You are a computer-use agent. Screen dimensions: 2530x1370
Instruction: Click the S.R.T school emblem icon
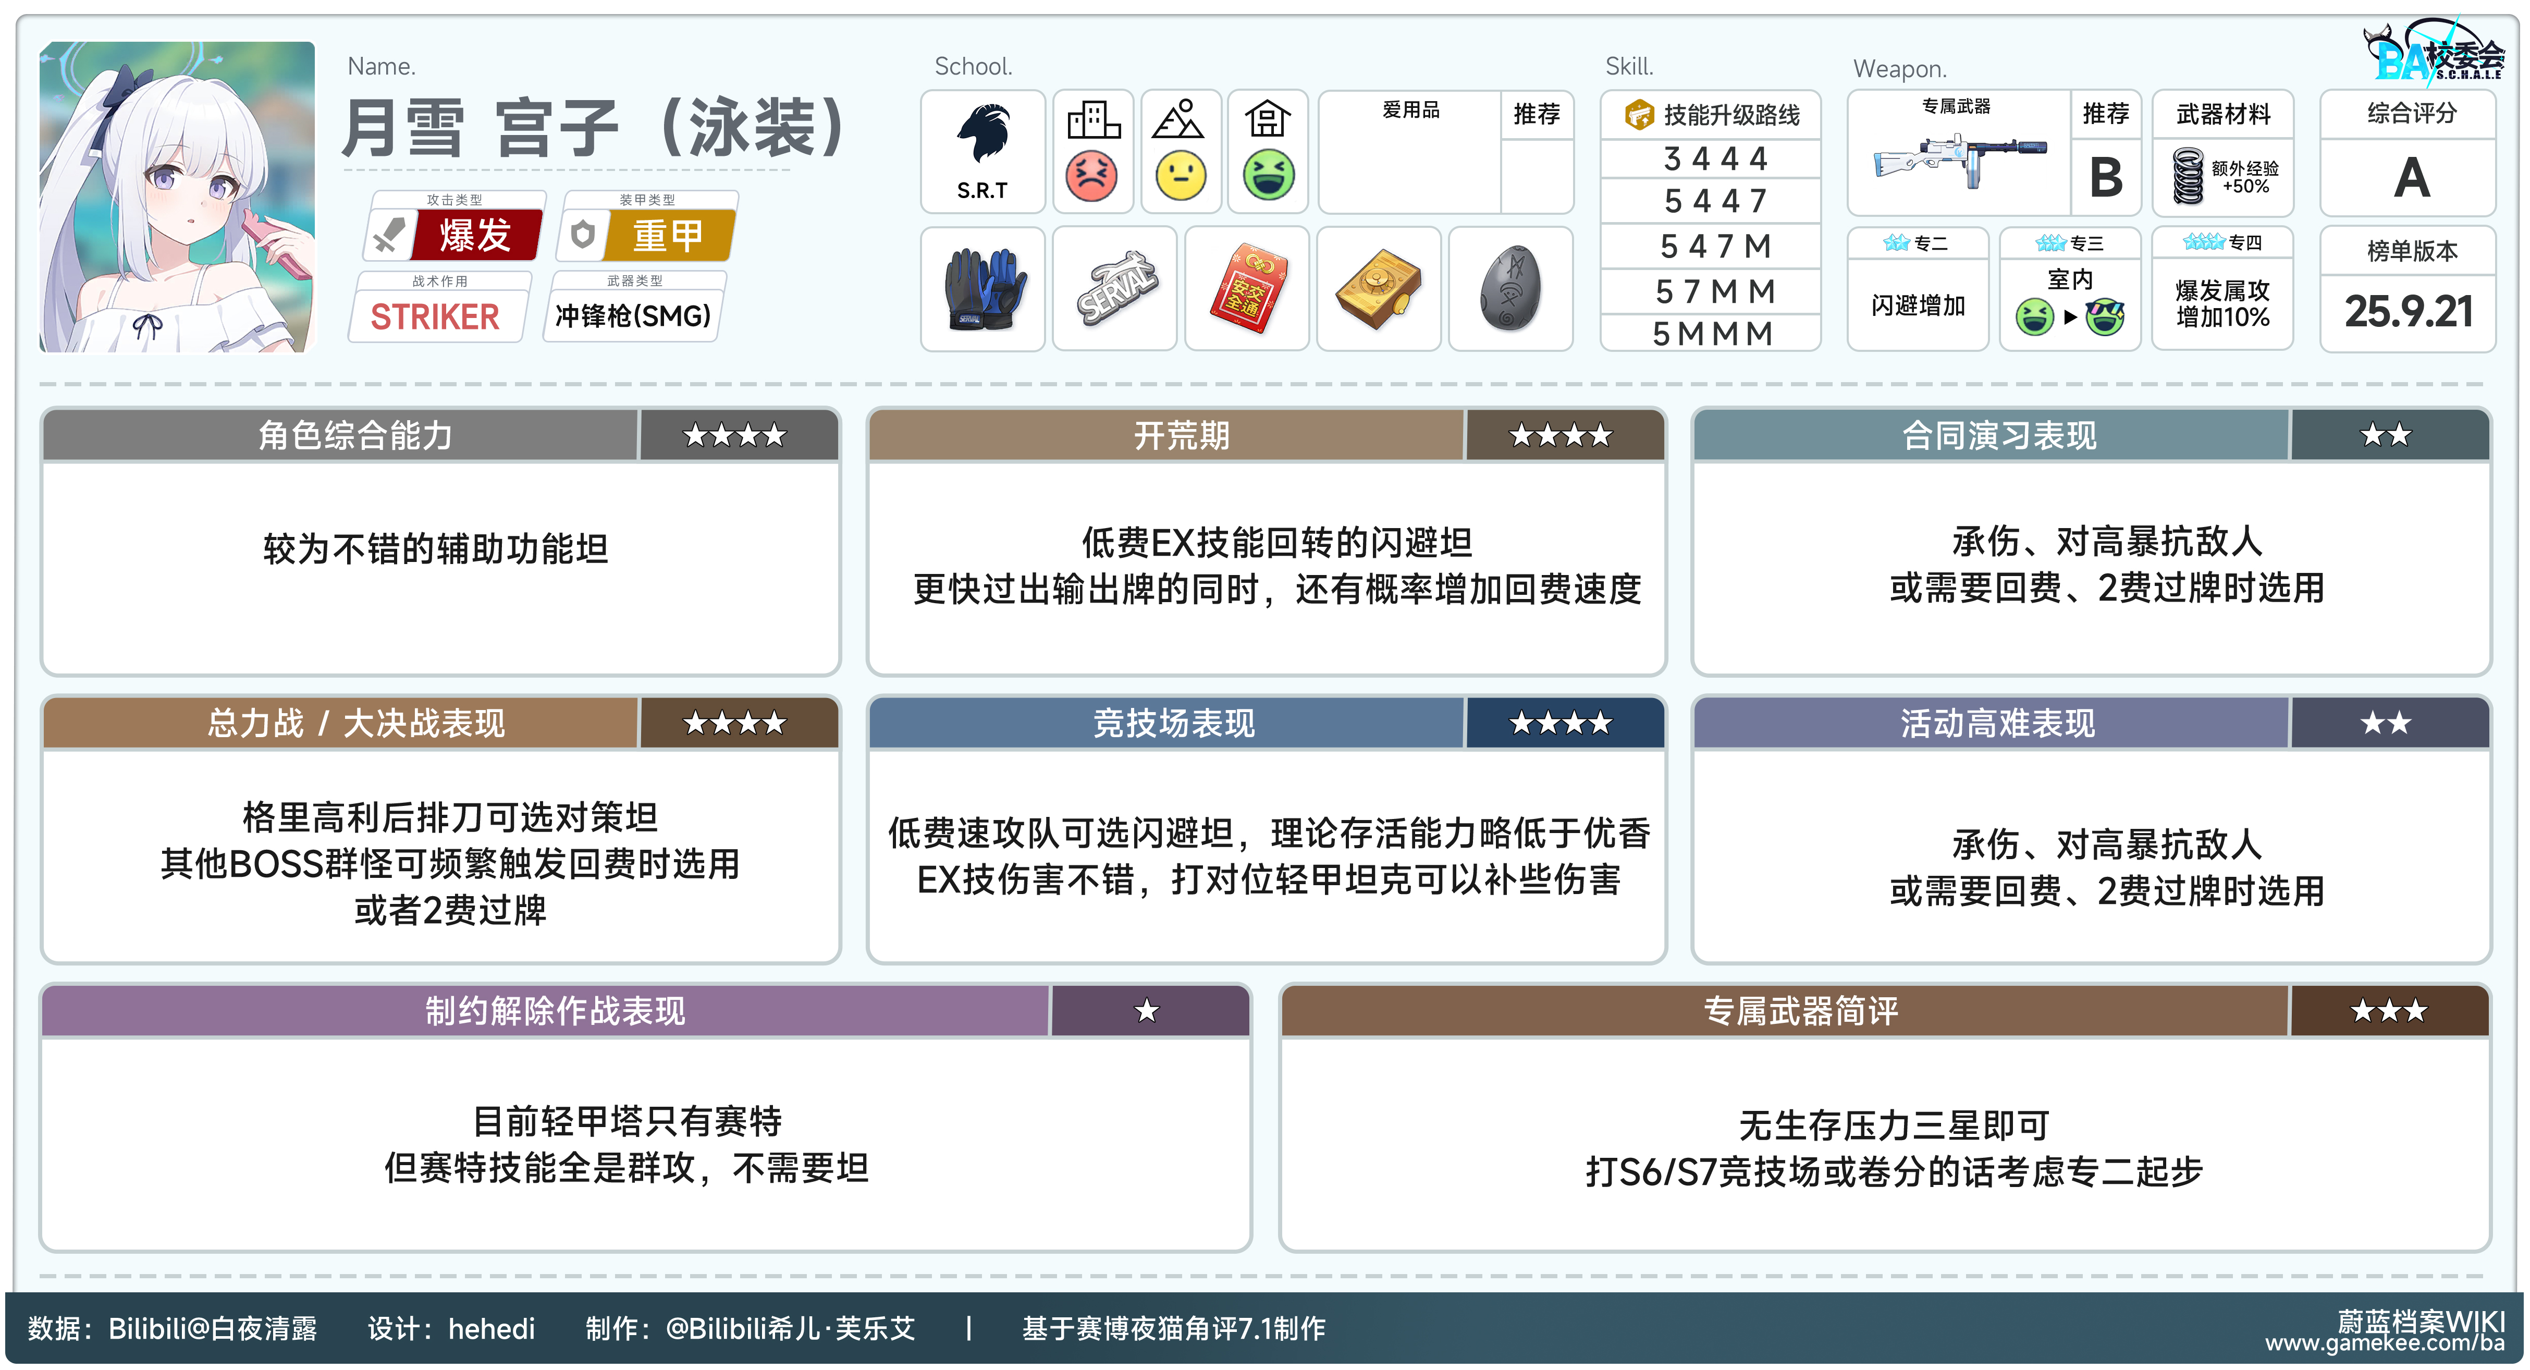point(982,134)
